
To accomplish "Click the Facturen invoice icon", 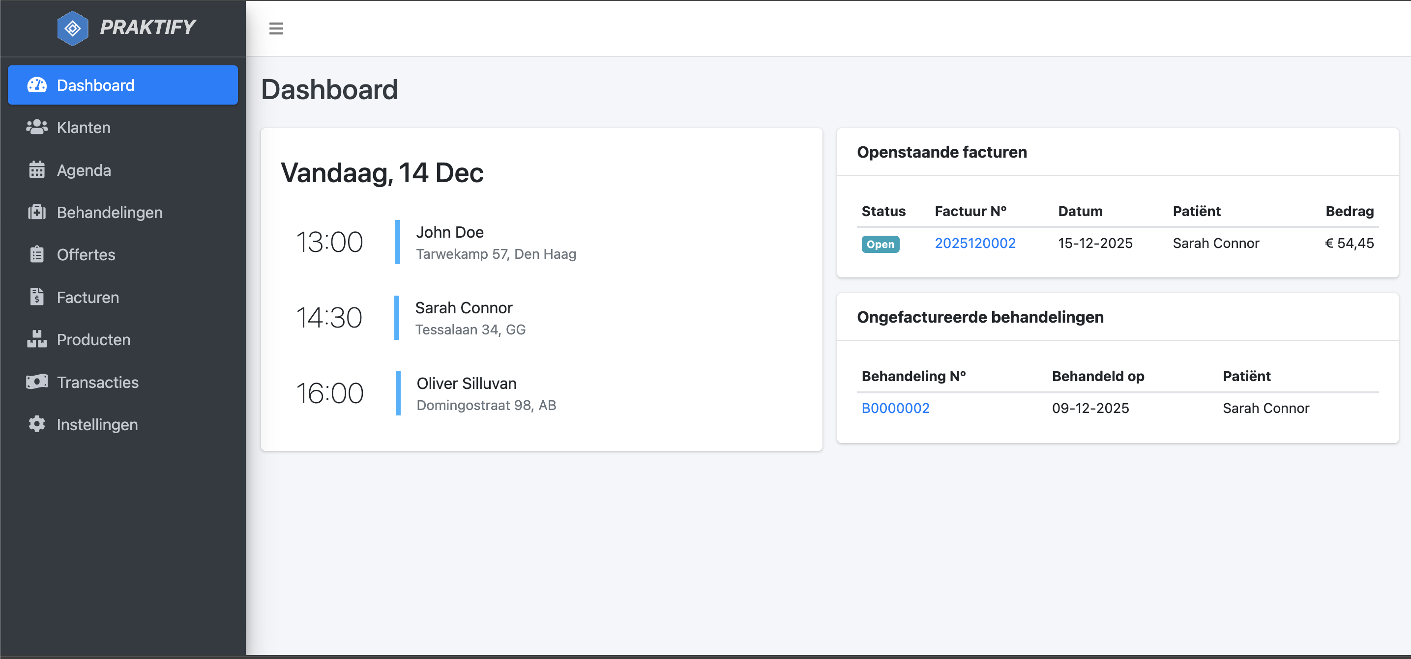I will pyautogui.click(x=36, y=297).
